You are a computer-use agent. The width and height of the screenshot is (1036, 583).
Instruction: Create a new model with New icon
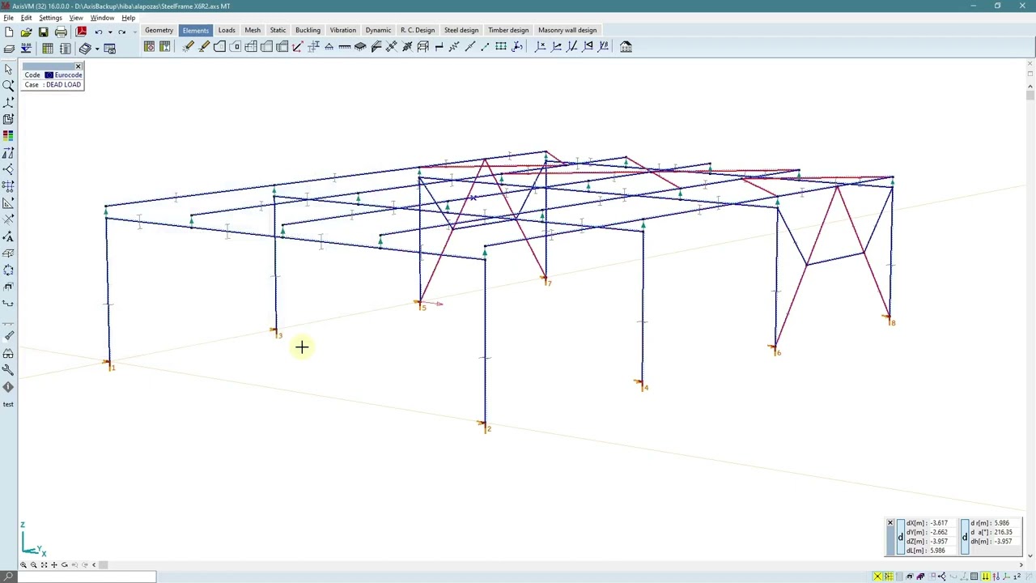click(x=8, y=32)
